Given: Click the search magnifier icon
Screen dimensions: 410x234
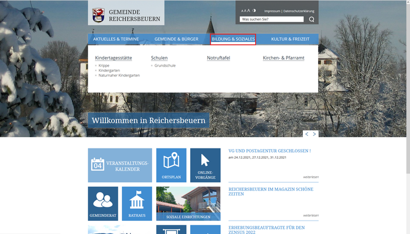Looking at the screenshot, I should point(312,19).
